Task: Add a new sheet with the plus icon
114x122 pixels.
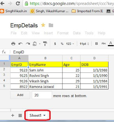Action: pos(13,115)
